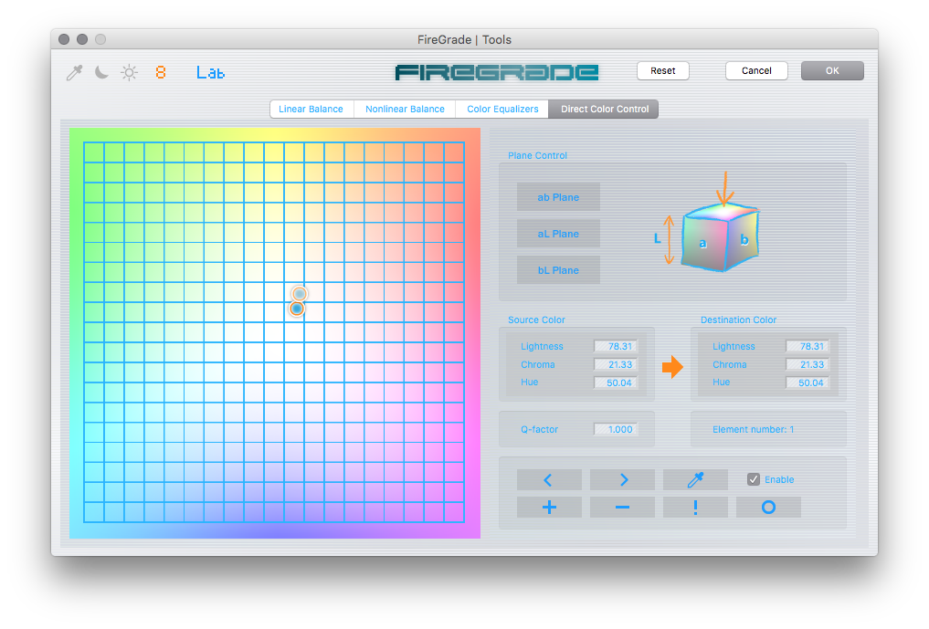
Task: Switch to the Color Equalizers tab
Action: click(x=502, y=109)
